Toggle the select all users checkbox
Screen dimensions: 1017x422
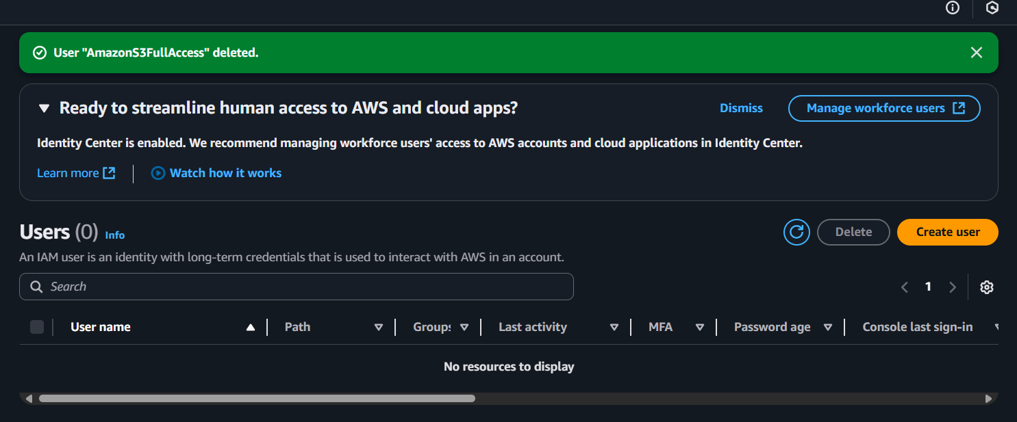(x=37, y=327)
